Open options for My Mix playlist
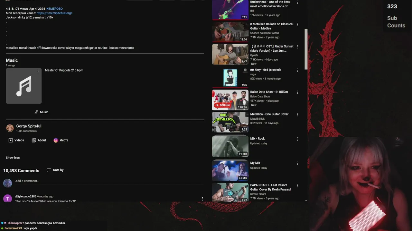The width and height of the screenshot is (412, 231). (298, 163)
